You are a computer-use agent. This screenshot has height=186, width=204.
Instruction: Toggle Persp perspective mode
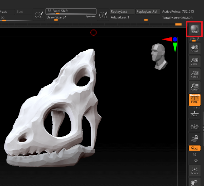tap(194, 101)
